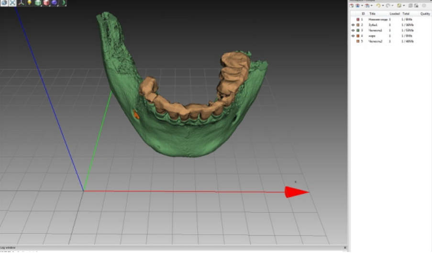Hide the Челюсть1 scan with eye icon
Screen dimensions: 432x253
point(353,30)
